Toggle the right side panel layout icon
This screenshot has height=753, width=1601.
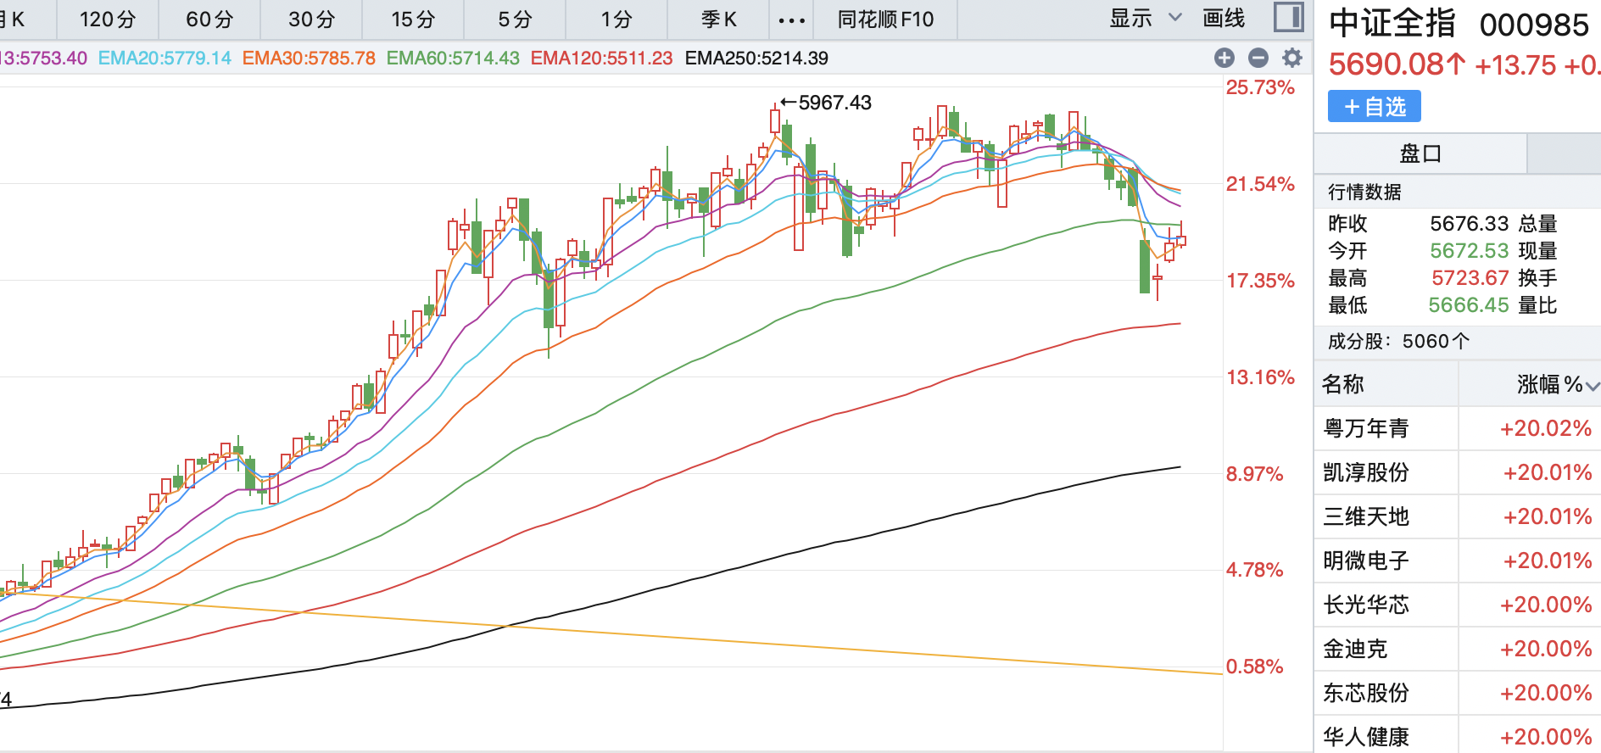[1289, 18]
